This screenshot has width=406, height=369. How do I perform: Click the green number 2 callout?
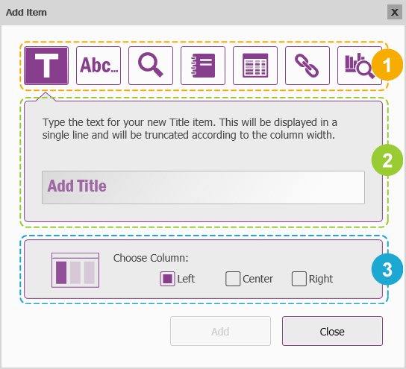pos(387,160)
